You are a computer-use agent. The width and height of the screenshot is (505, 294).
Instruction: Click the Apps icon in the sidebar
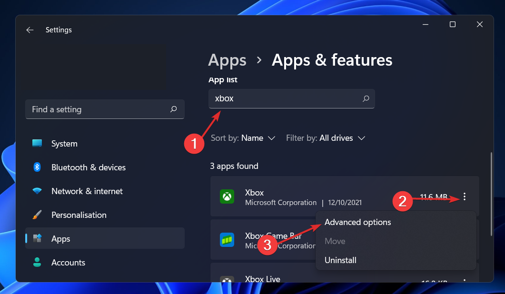(37, 238)
